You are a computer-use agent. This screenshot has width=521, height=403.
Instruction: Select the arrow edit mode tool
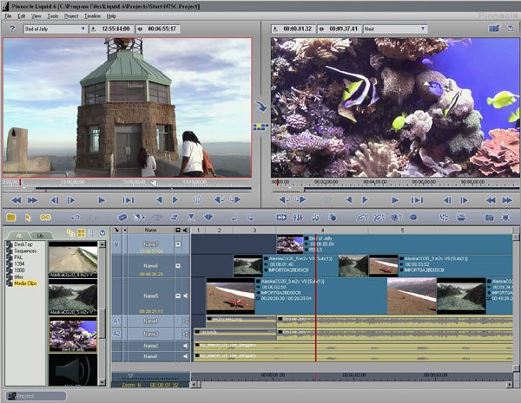(28, 218)
